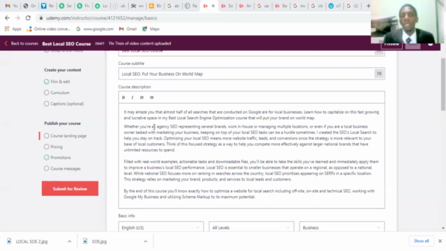Open Gmail bookmark
Screen dimensions: 446x251
click(x=128, y=29)
